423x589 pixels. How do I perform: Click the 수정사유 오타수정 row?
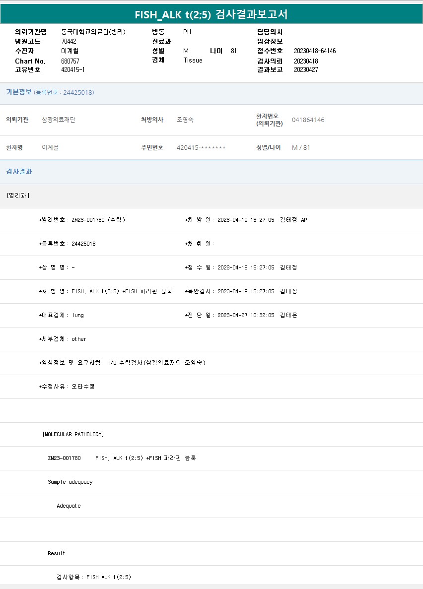pyautogui.click(x=67, y=387)
